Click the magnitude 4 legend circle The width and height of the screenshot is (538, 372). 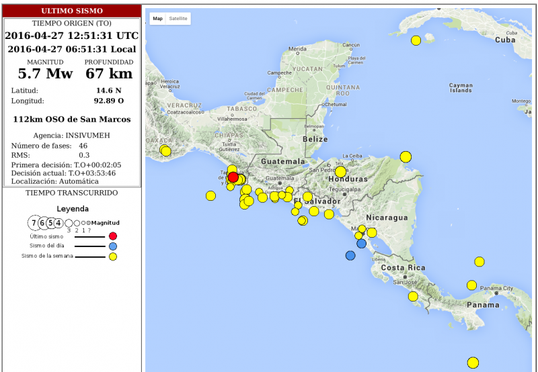pyautogui.click(x=59, y=223)
